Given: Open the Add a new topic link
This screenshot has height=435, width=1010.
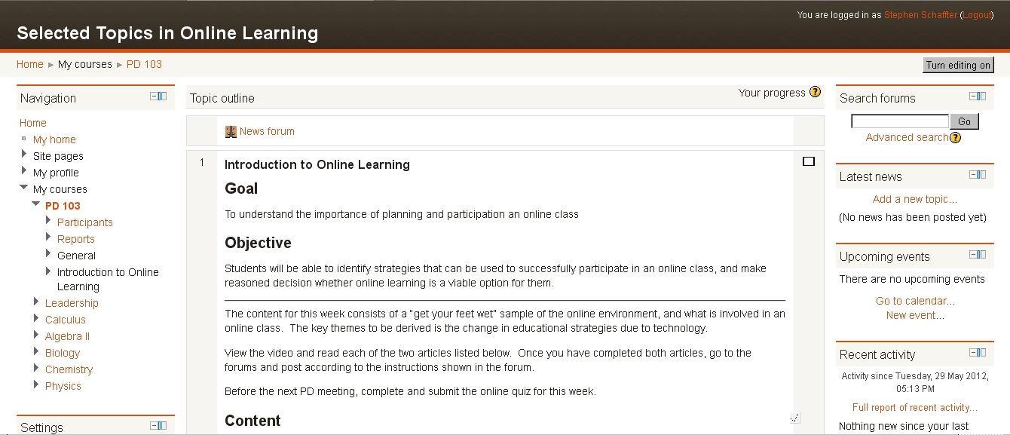Looking at the screenshot, I should click(914, 199).
